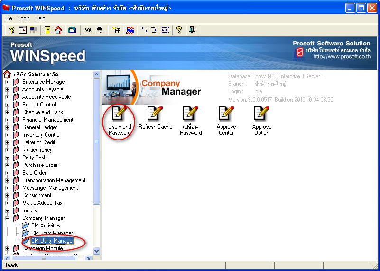This screenshot has height=271, width=380.
Task: Click the home icon at the tree root
Action: pos(7,74)
